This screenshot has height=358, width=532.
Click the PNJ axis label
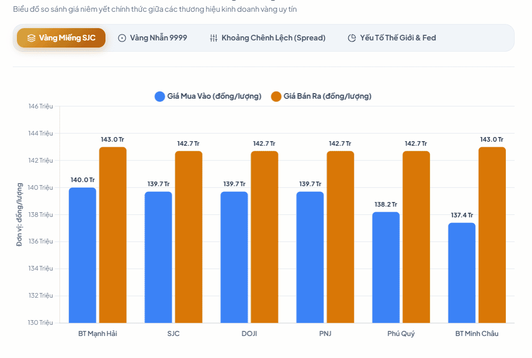click(325, 333)
